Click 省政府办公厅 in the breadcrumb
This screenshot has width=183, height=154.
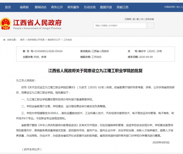click(54, 40)
